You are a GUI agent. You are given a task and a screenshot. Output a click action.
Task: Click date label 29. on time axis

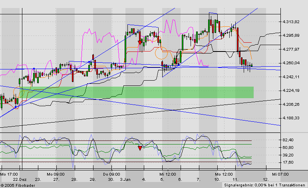[93, 180]
